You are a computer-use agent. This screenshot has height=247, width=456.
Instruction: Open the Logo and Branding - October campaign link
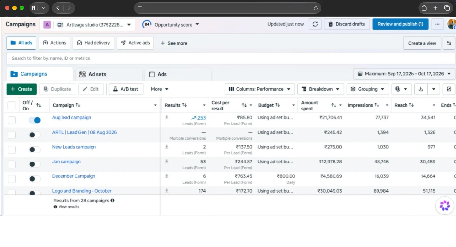(x=82, y=191)
